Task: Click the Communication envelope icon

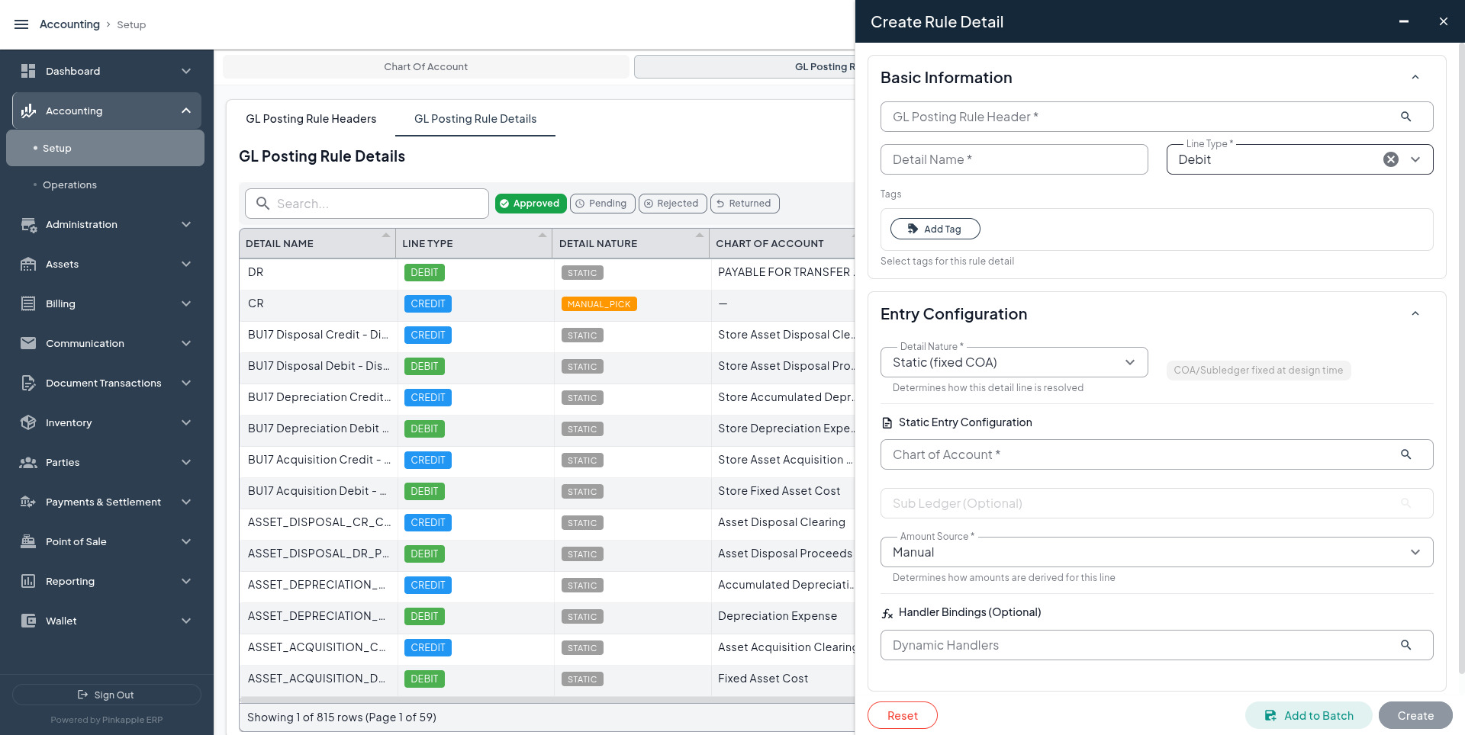Action: (x=28, y=344)
